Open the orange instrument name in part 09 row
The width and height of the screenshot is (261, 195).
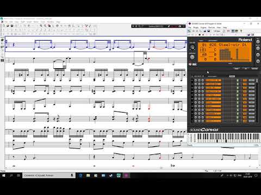click(x=213, y=110)
